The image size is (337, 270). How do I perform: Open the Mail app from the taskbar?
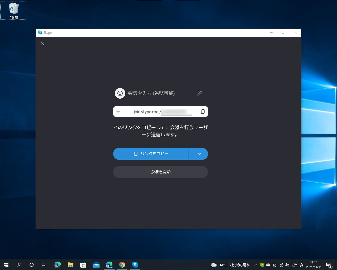[96, 264]
